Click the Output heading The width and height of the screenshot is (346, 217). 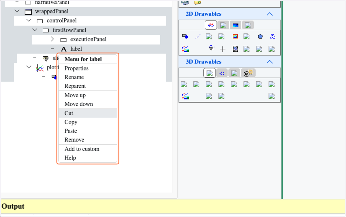13,206
